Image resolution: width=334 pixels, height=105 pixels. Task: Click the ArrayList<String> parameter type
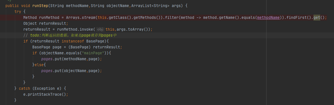pyautogui.click(x=150, y=6)
